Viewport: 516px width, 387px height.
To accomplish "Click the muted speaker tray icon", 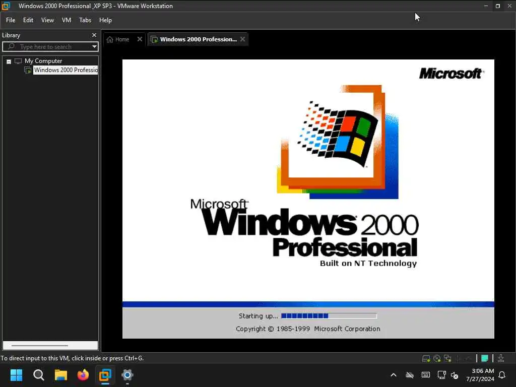I will click(455, 375).
